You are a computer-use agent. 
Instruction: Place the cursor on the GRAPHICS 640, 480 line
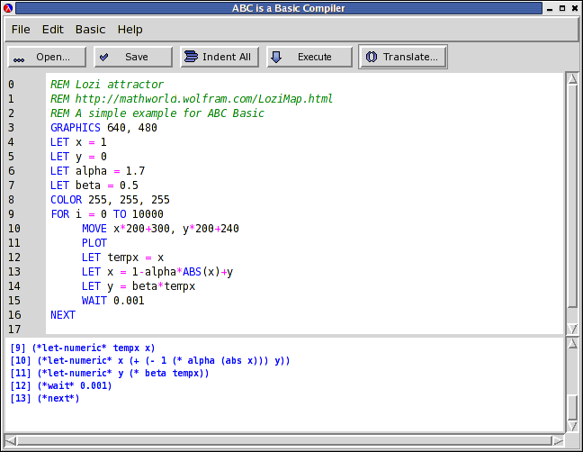point(103,128)
